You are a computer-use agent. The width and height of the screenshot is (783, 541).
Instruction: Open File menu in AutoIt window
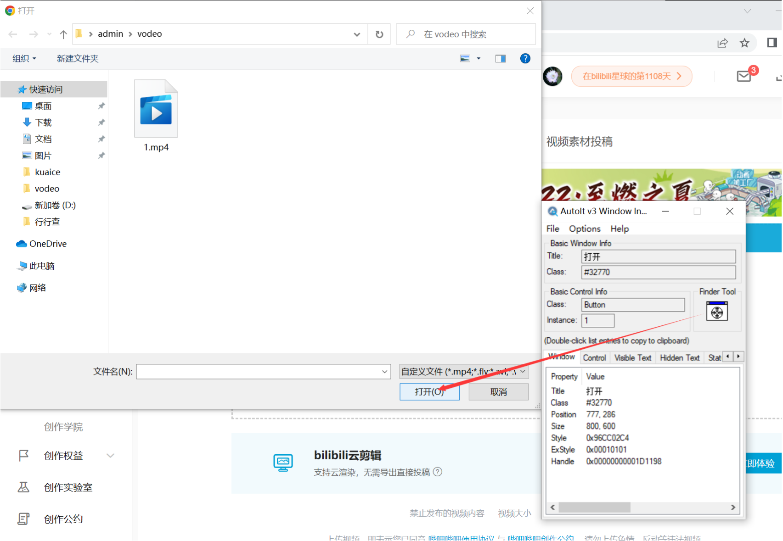click(552, 229)
